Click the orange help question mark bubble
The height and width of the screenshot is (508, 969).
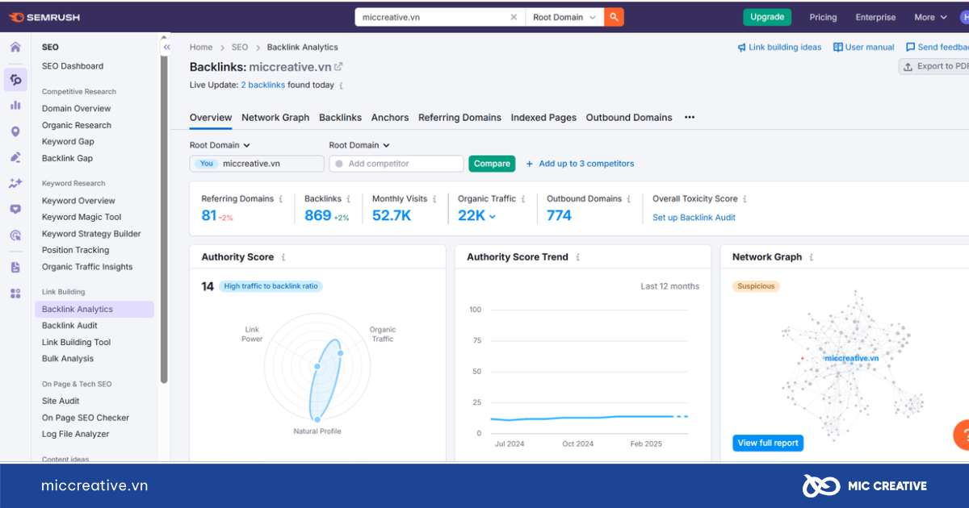pos(961,435)
